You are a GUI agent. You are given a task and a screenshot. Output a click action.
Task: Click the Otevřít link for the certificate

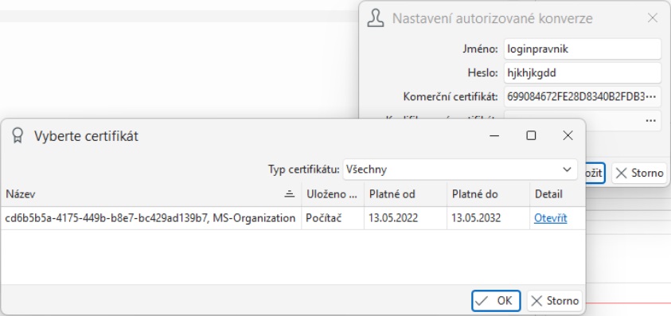pos(550,218)
